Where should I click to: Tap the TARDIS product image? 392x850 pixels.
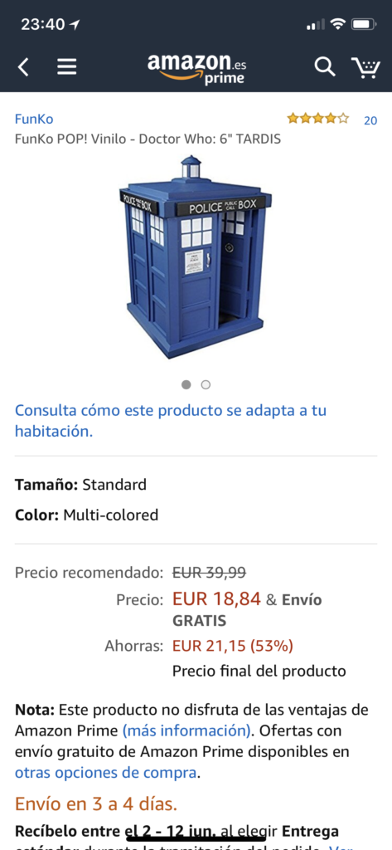[196, 257]
